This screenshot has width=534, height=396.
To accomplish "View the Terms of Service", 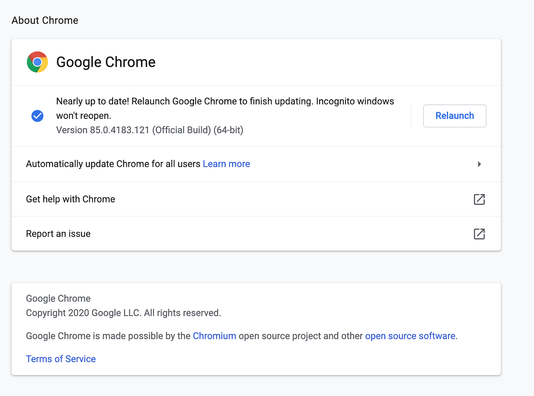I will 61,359.
